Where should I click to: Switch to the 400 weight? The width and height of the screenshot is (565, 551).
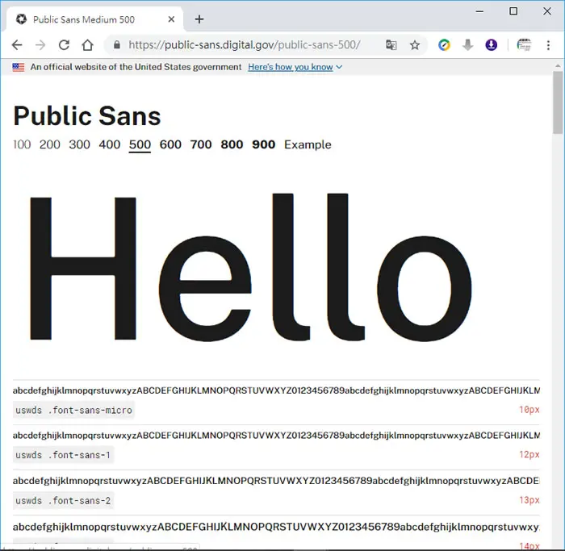pyautogui.click(x=110, y=144)
